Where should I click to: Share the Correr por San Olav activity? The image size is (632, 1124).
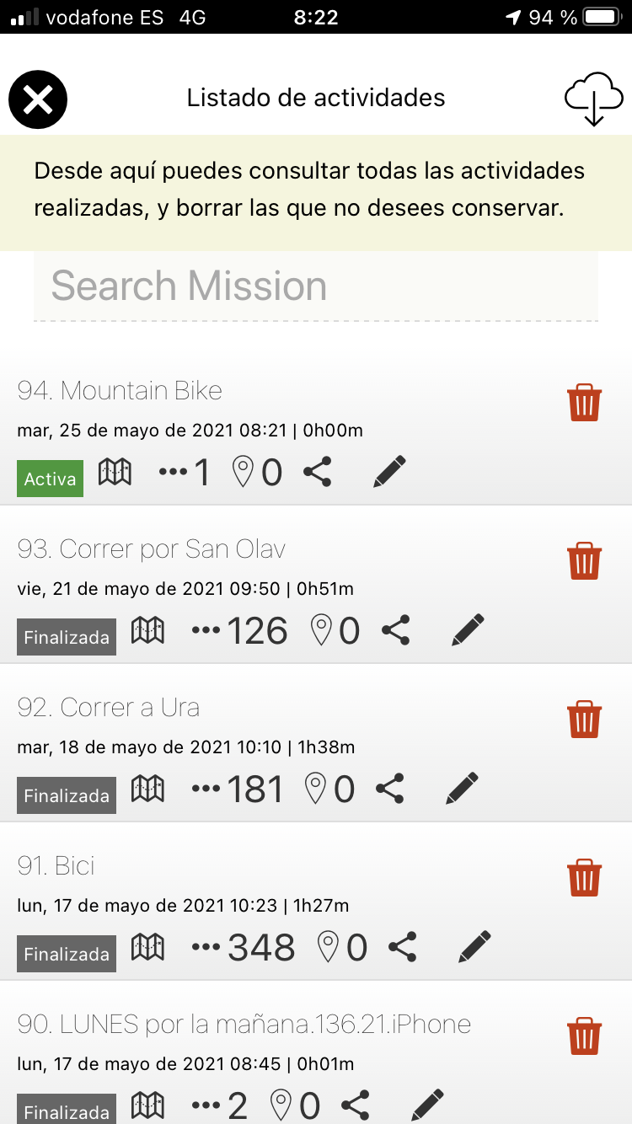[396, 631]
